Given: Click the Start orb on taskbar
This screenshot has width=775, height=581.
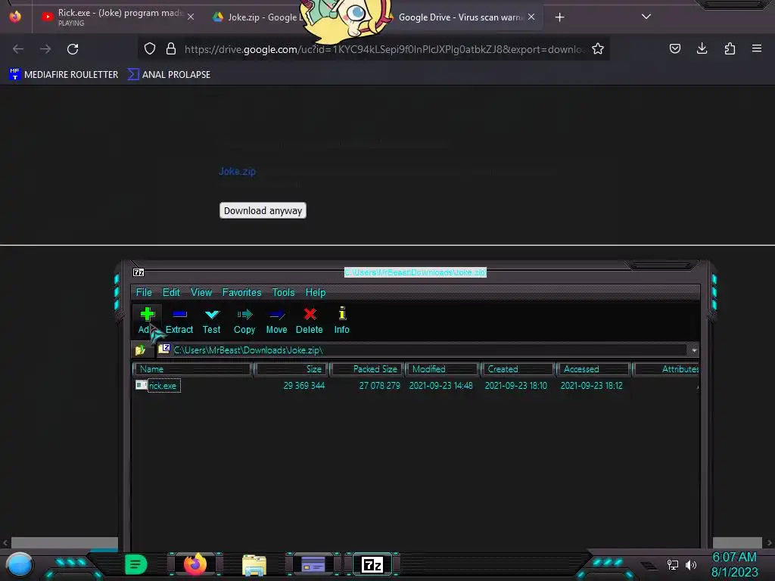Looking at the screenshot, I should click(20, 564).
